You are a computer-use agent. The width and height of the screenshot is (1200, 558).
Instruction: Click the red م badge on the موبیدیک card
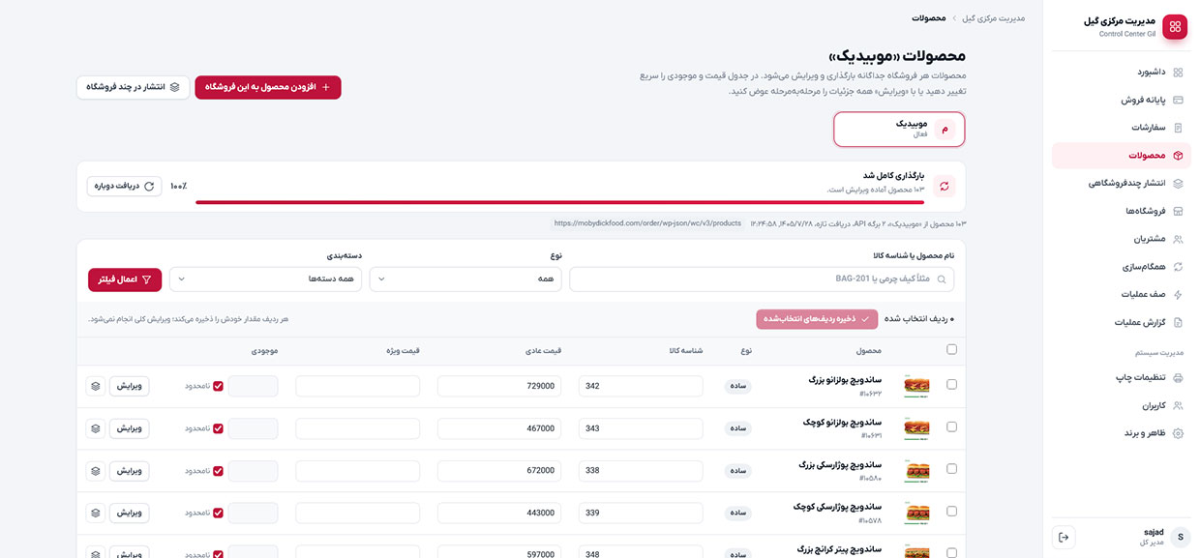click(945, 129)
